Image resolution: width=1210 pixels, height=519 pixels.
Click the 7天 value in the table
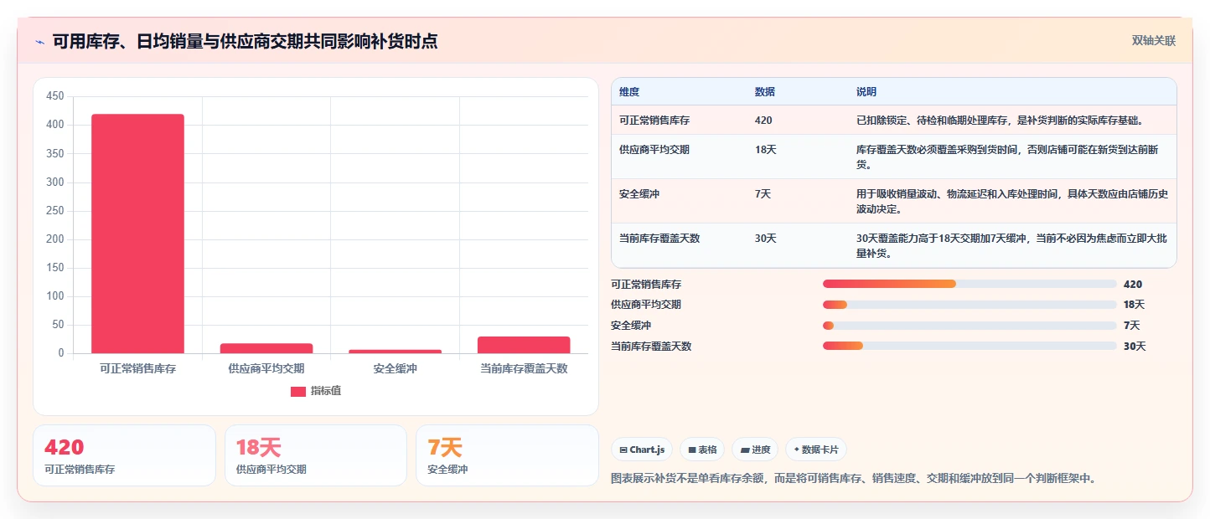pyautogui.click(x=763, y=194)
